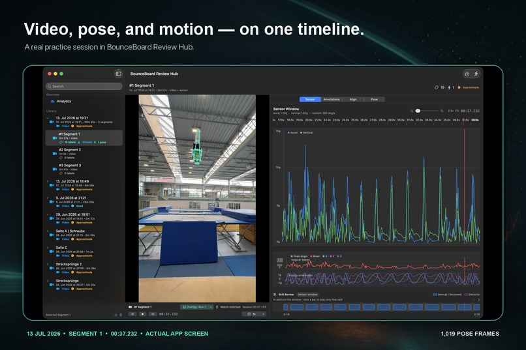Toggle the Peak deg/s series in the legend
Viewport: 526px width, 350px height.
[x=299, y=256]
